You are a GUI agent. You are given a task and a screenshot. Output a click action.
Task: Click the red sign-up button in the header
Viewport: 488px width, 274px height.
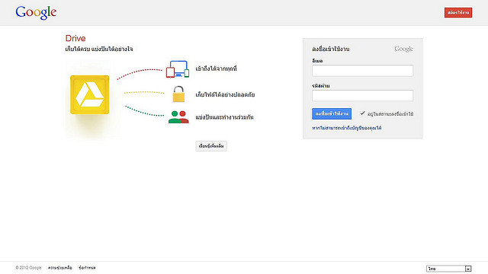458,12
